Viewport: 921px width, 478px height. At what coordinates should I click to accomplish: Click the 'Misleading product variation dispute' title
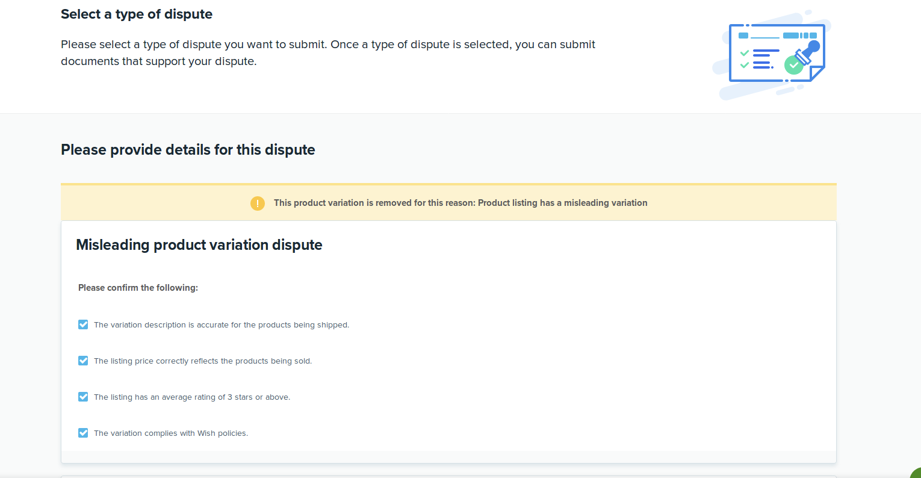coord(199,245)
